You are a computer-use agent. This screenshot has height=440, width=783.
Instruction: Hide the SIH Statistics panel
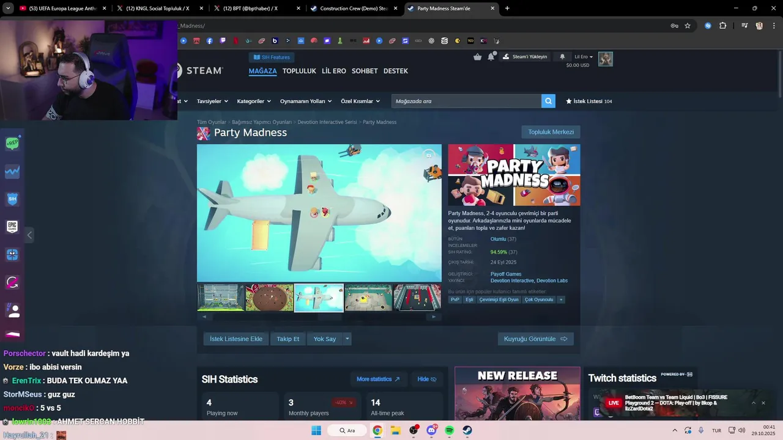(426, 379)
